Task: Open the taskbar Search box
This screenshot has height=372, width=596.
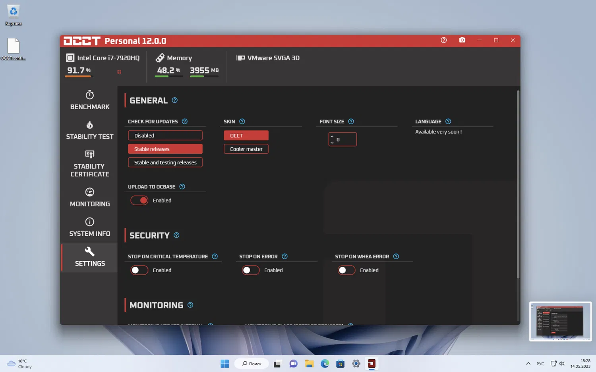Action: [252, 364]
